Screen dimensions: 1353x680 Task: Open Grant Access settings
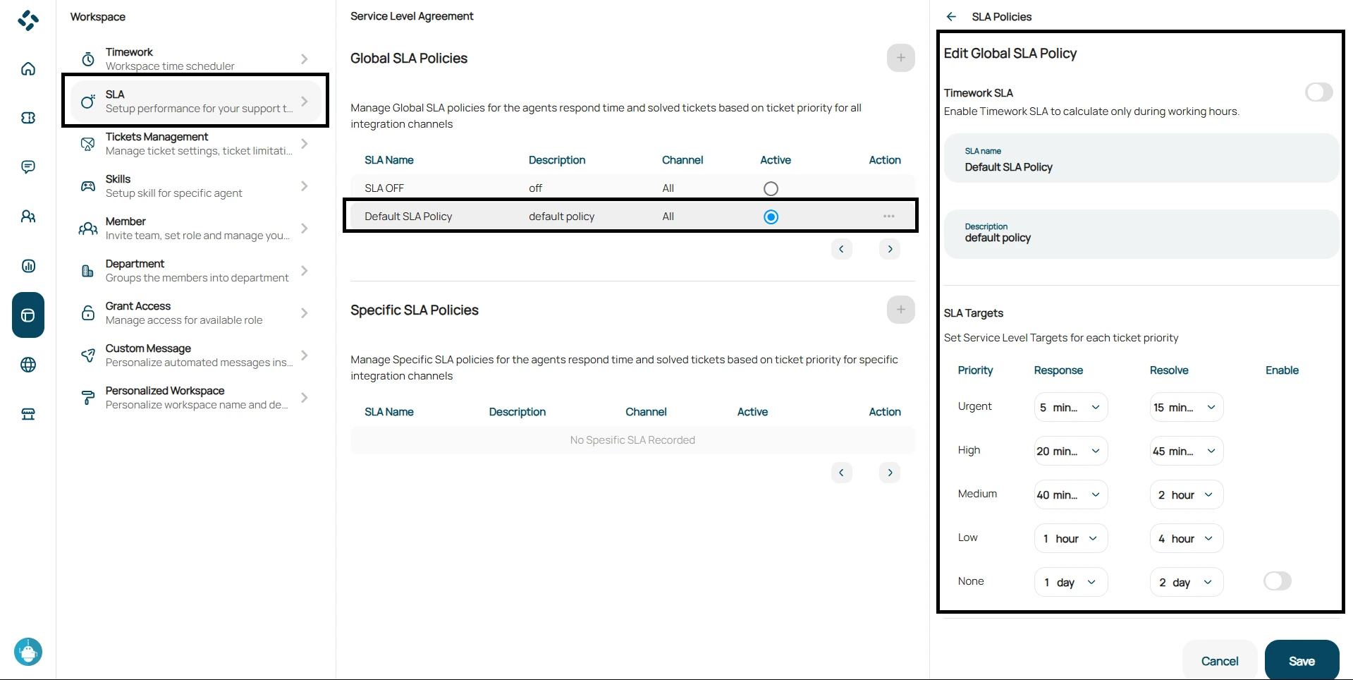(x=195, y=313)
